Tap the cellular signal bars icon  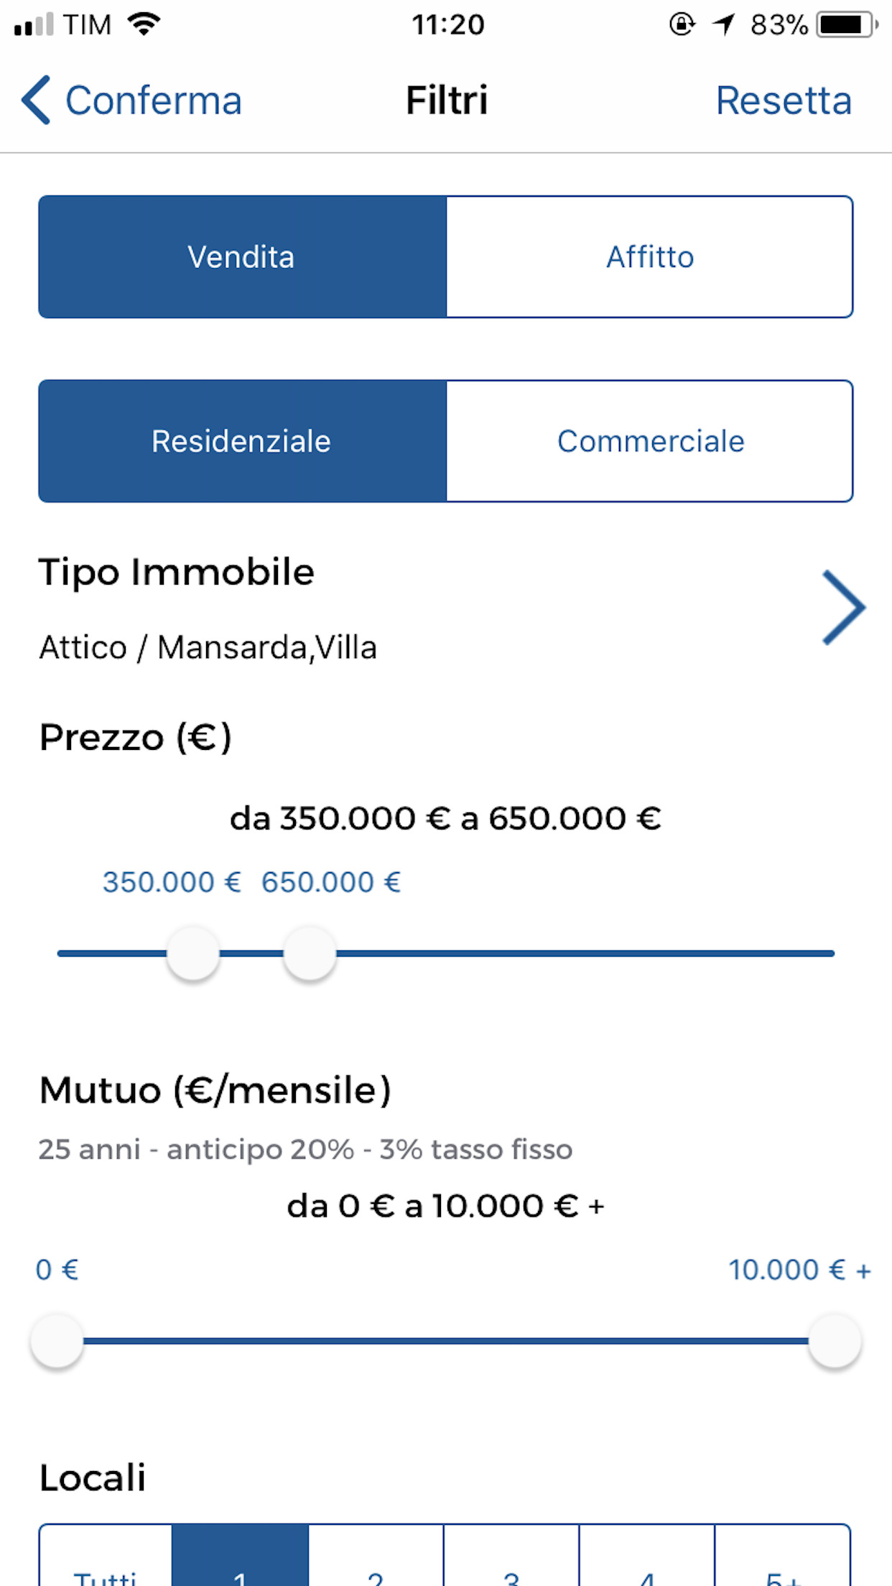[x=34, y=24]
